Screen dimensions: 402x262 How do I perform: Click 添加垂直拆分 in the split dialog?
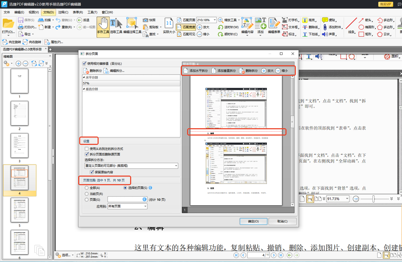(x=224, y=71)
